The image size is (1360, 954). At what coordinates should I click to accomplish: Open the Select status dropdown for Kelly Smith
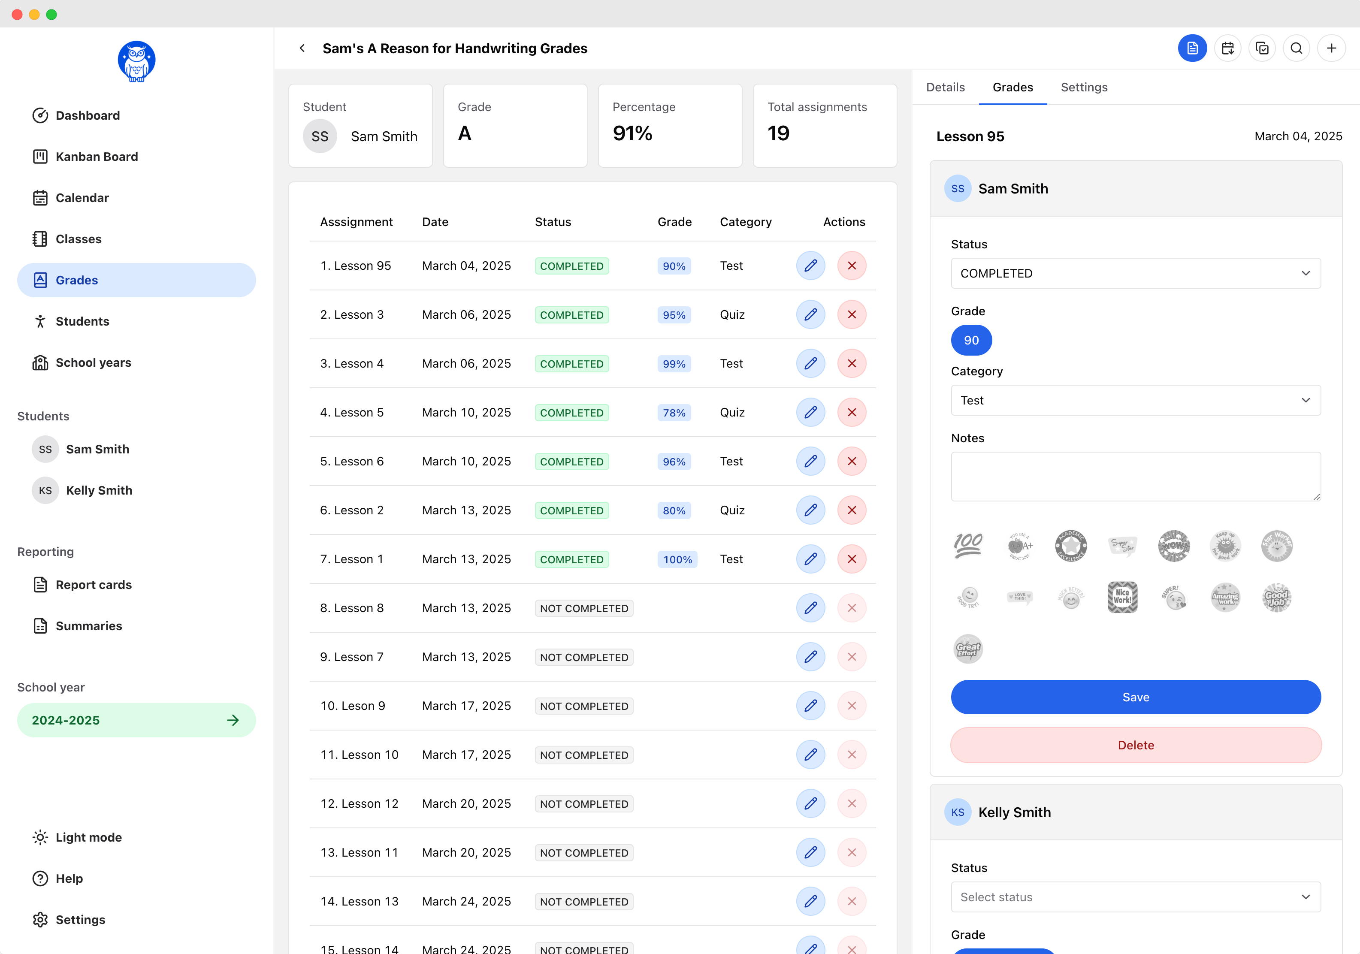click(1135, 897)
